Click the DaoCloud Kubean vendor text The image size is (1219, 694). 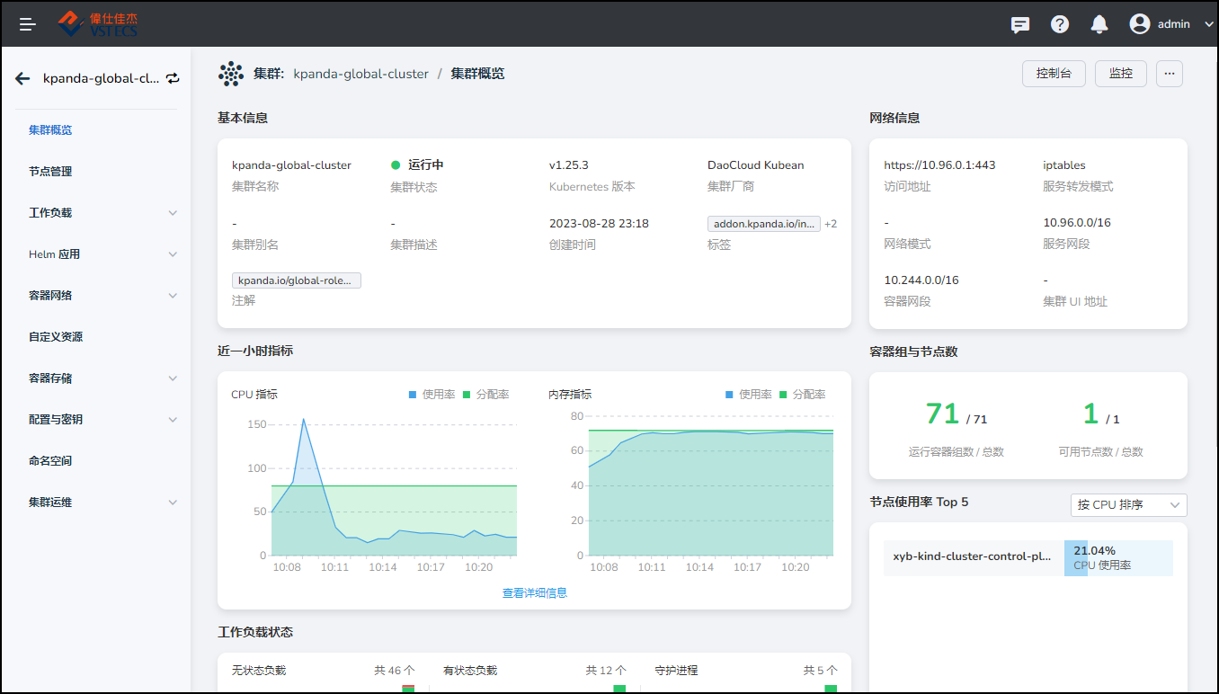click(756, 165)
